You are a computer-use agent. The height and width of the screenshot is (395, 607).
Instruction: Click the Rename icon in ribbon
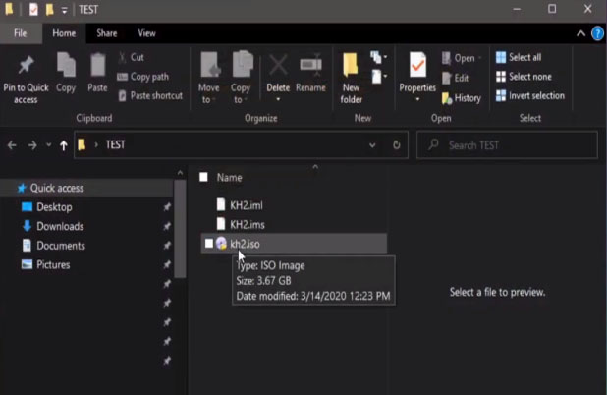(x=310, y=67)
